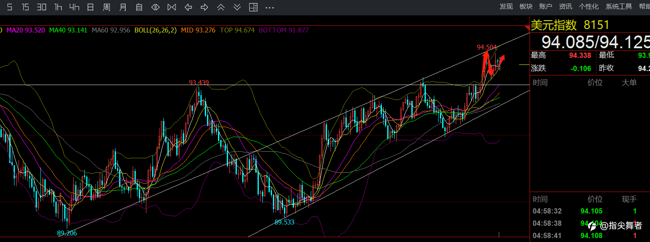The height and width of the screenshot is (242, 650).
Task: Open the 板块 menu
Action: tap(526, 7)
